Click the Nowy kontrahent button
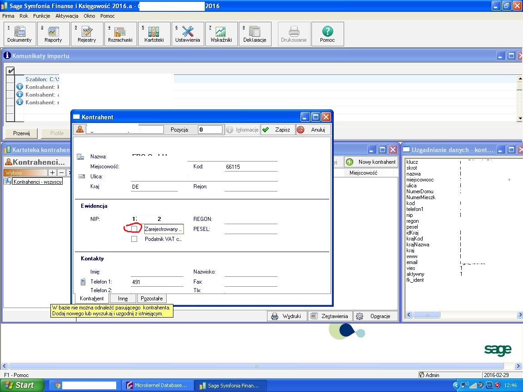This screenshot has width=523, height=392. (371, 162)
